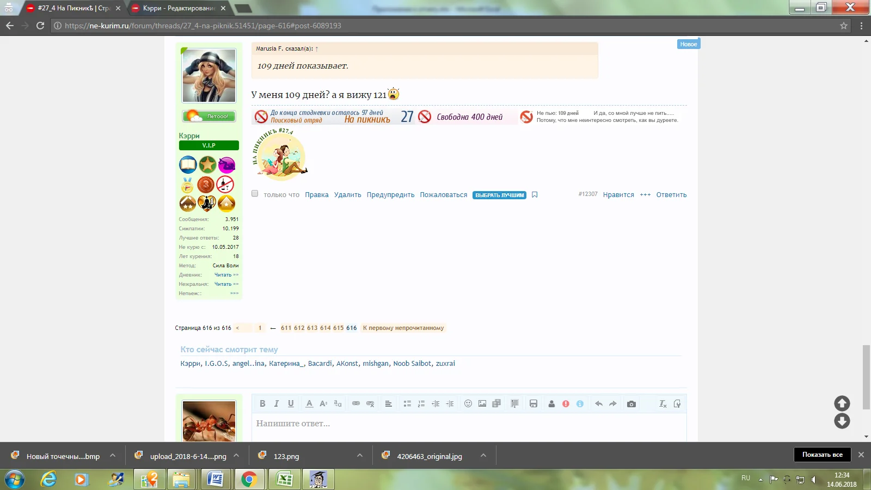Open Кэрри's profile from username under avatar
This screenshot has width=871, height=490.
189,136
